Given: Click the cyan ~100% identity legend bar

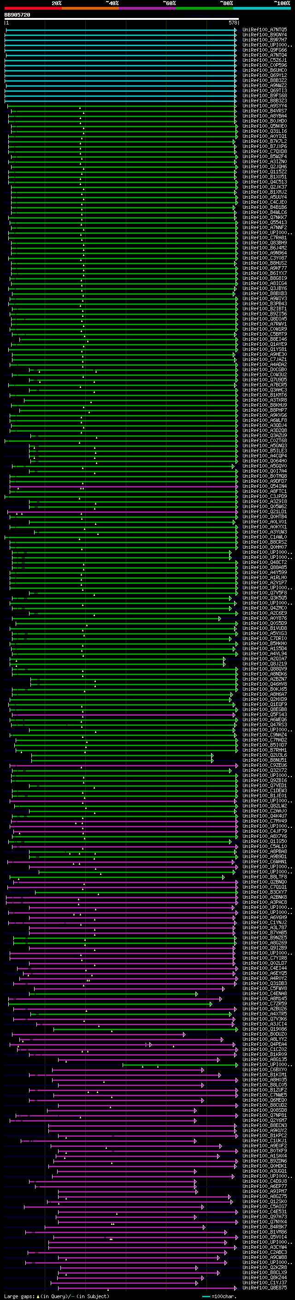Looking at the screenshot, I should click(x=262, y=8).
